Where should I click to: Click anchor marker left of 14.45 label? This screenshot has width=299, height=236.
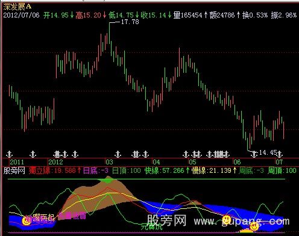coord(254,154)
